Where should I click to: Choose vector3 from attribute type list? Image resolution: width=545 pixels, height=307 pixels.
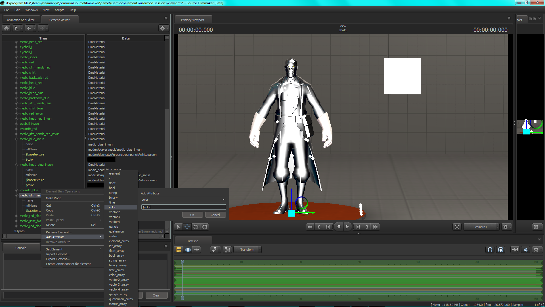coord(114,217)
